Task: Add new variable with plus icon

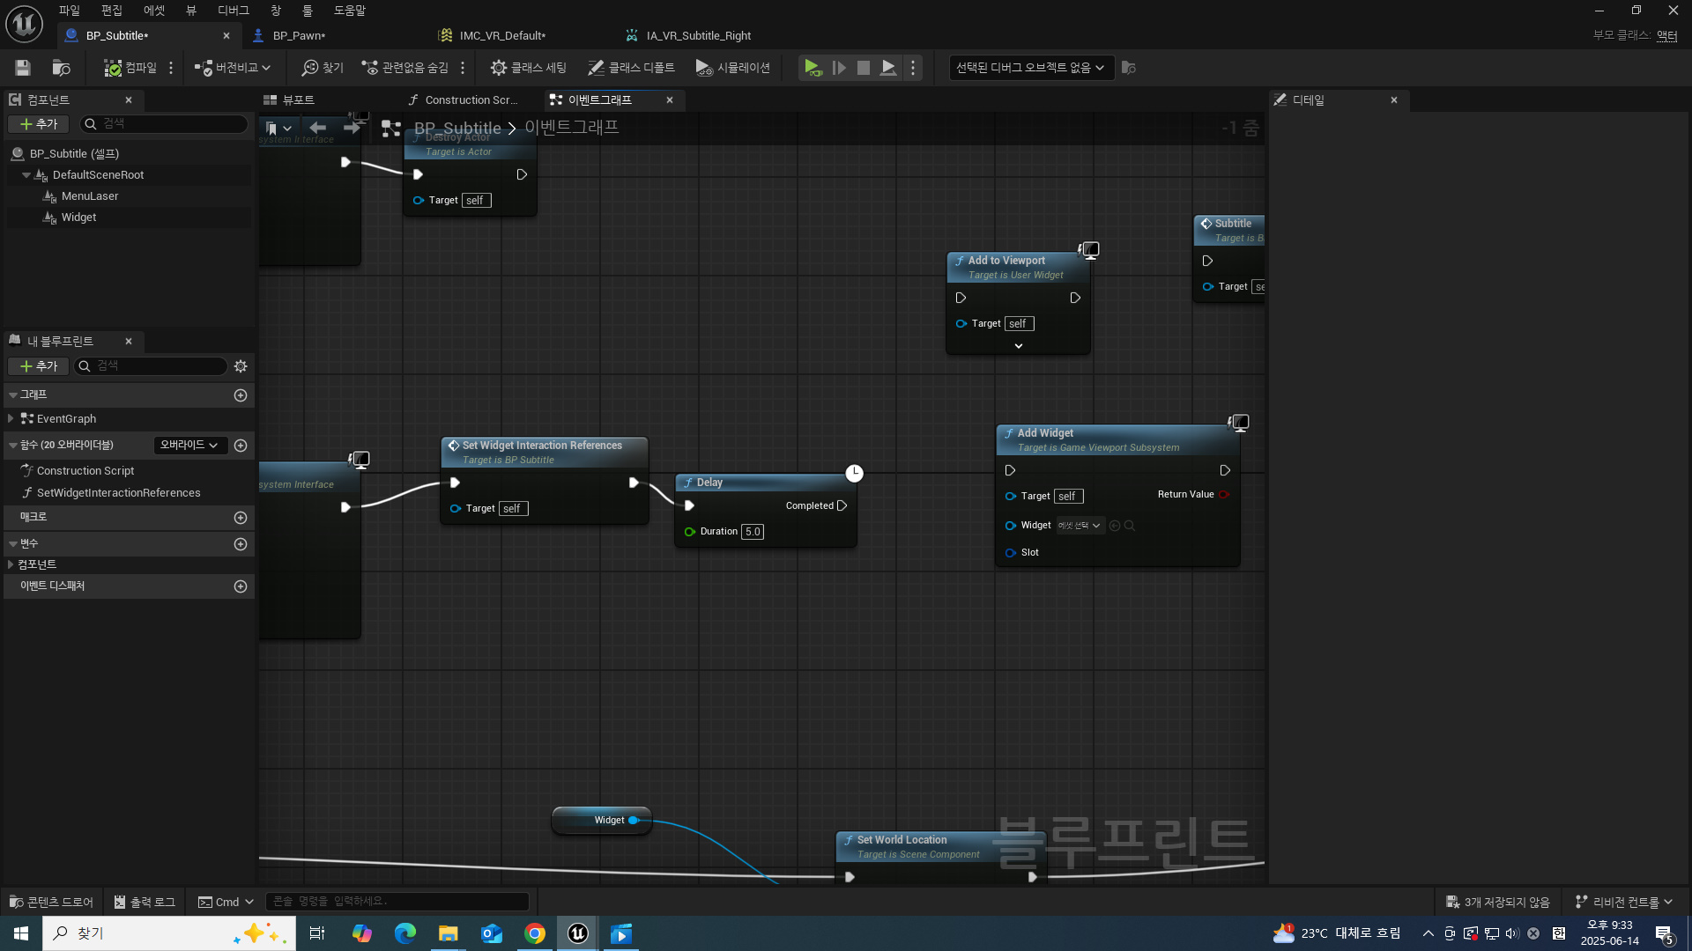Action: [x=241, y=544]
